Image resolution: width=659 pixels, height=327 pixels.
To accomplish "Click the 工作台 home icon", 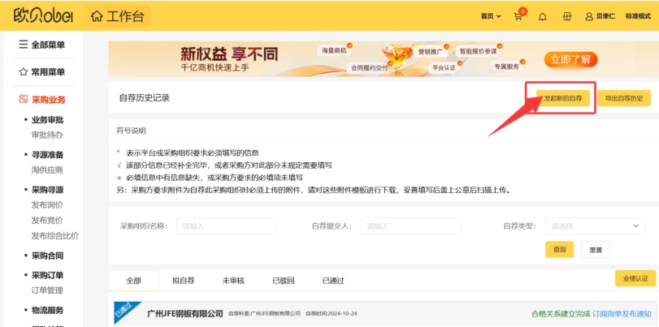I will [x=97, y=16].
